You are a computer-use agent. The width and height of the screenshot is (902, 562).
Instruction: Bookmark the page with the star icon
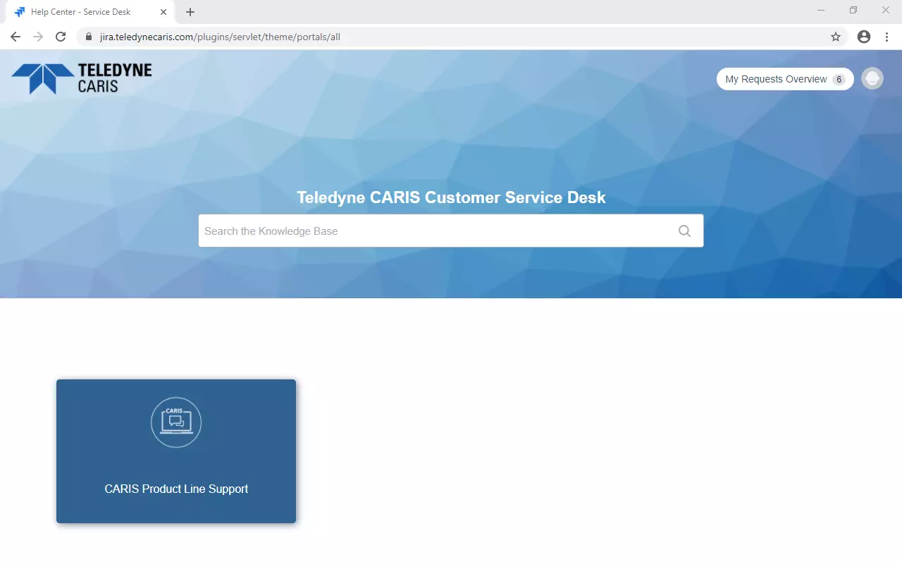(835, 36)
